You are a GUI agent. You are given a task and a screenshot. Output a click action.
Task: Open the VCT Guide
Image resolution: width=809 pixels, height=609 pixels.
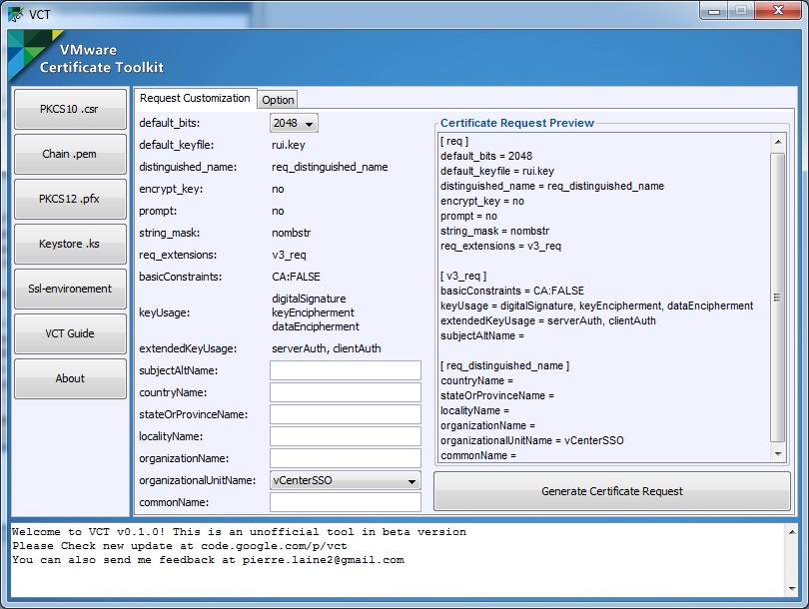tap(70, 333)
